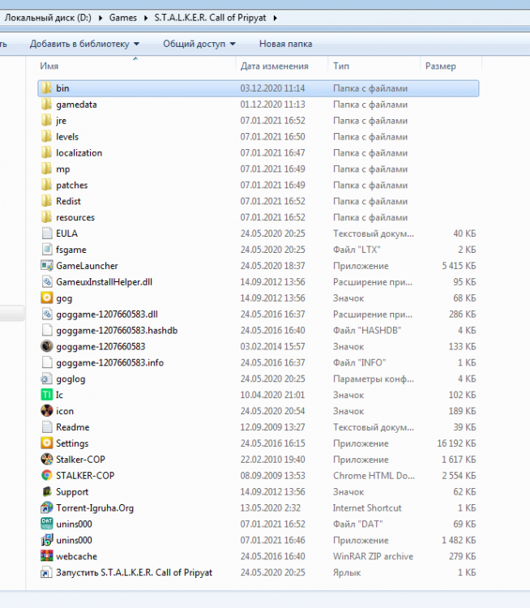This screenshot has height=608, width=530.
Task: Click the Параметры конф... type text
Action: pyautogui.click(x=374, y=379)
